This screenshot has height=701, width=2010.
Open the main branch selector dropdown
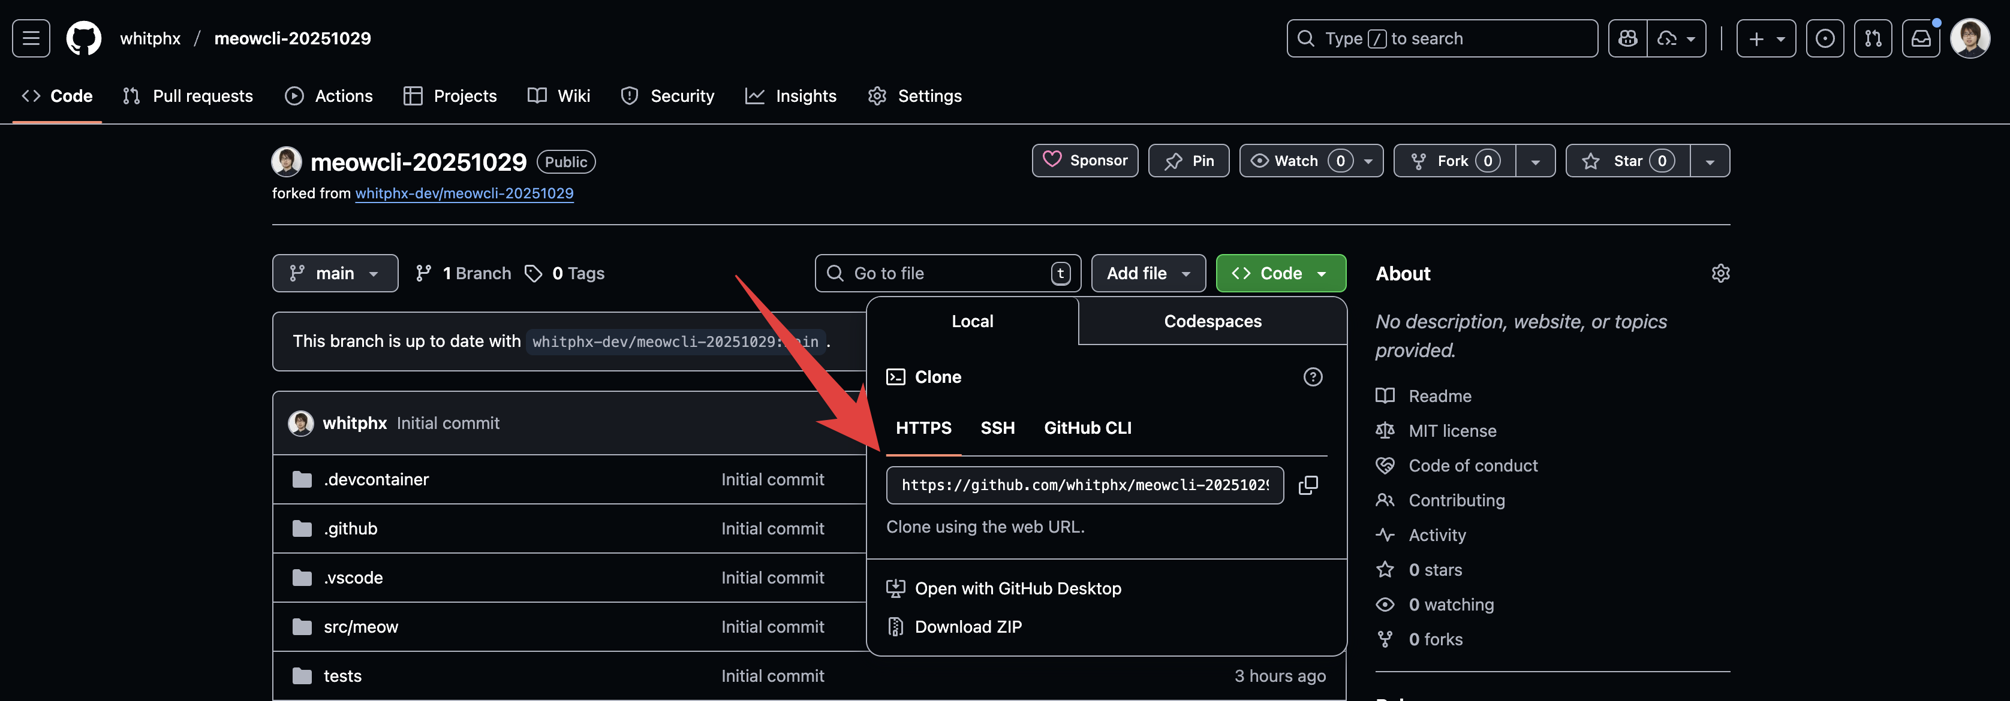(335, 274)
